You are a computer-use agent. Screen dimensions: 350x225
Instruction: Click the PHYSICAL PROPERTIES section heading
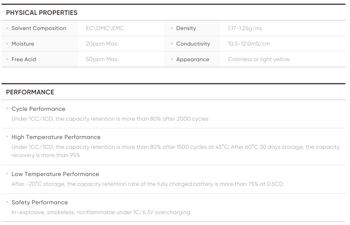tap(42, 13)
